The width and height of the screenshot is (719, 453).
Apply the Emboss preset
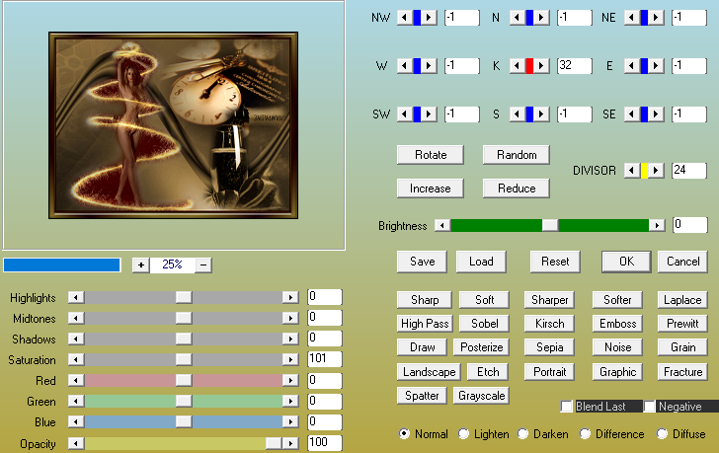618,324
